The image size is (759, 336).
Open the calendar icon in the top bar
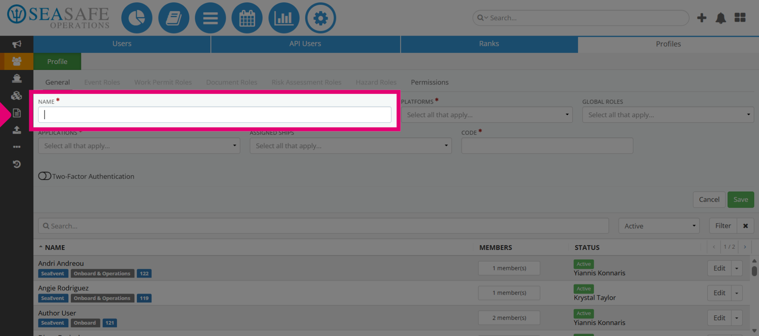247,18
